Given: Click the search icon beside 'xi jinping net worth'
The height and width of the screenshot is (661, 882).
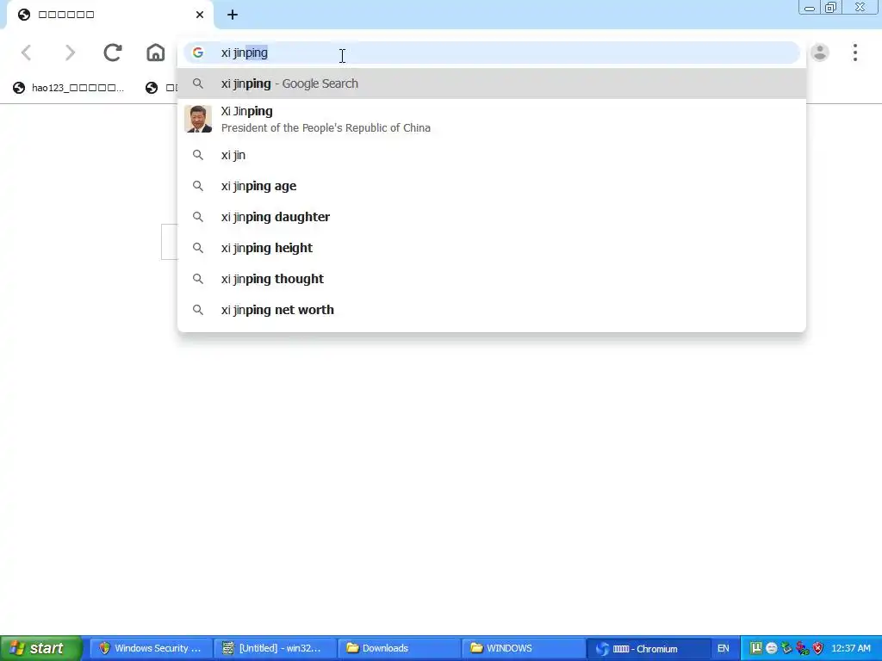Looking at the screenshot, I should [x=197, y=310].
